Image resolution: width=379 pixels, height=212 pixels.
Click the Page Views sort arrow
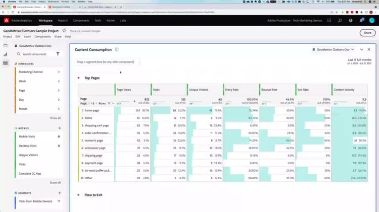point(134,101)
